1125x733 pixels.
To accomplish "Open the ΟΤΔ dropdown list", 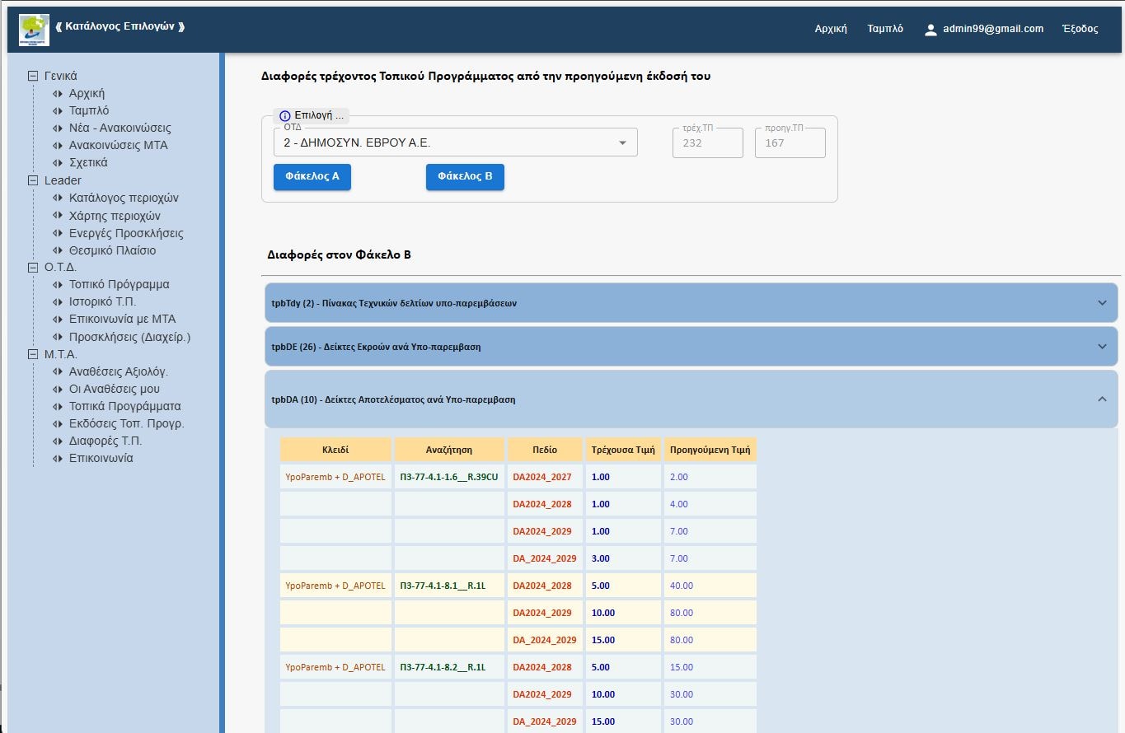I will [622, 143].
